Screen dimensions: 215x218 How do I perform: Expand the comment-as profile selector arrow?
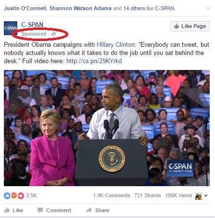[x=206, y=196]
